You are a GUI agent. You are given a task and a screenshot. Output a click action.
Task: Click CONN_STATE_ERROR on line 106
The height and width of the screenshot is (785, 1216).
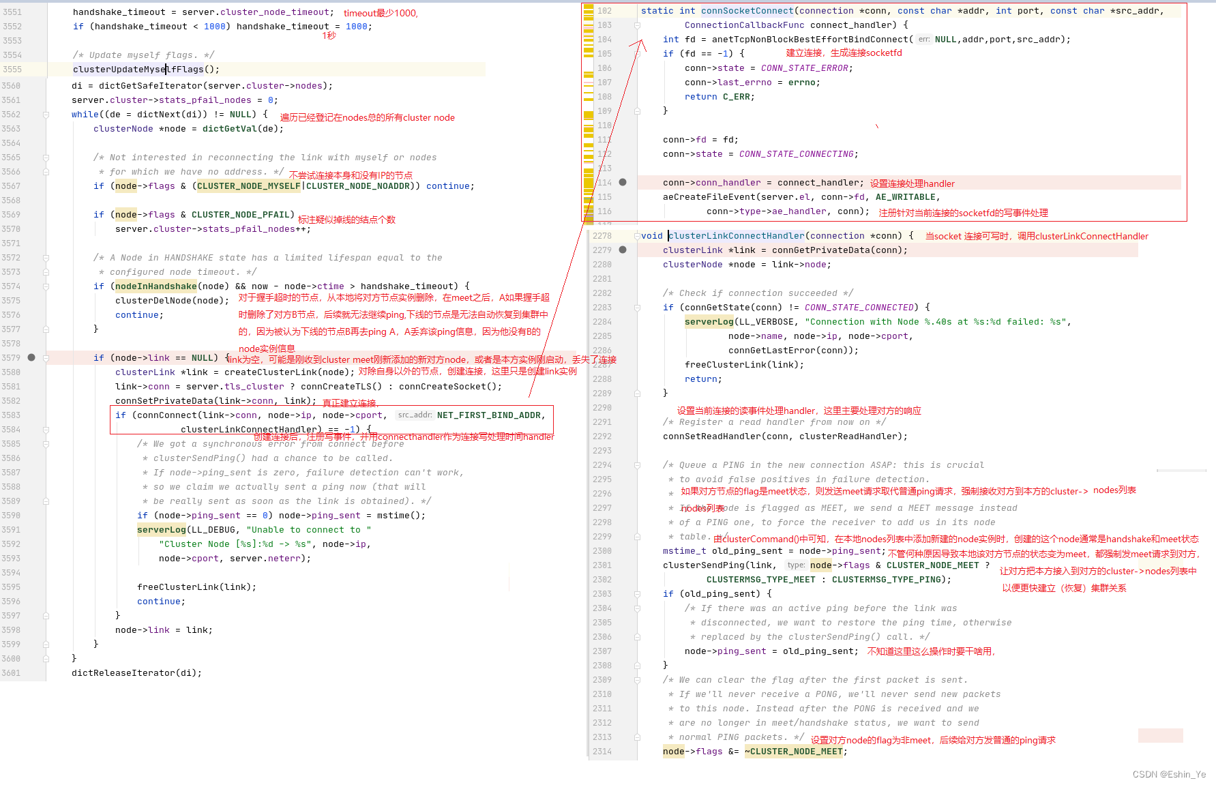[x=805, y=68]
